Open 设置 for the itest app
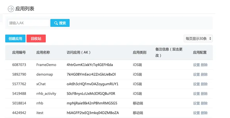Image resolution: width=230 pixels, height=118 pixels. pyautogui.click(x=197, y=113)
